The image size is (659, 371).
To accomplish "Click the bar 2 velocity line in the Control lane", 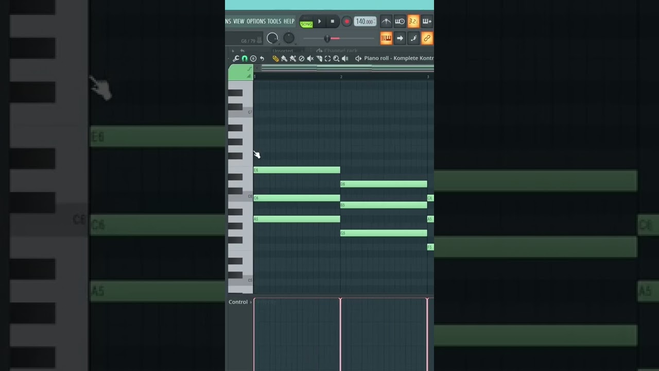I will click(x=340, y=334).
